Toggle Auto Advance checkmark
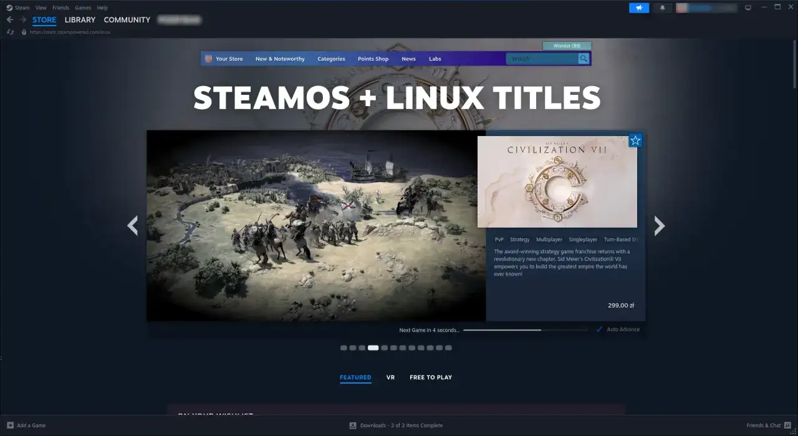 click(x=599, y=329)
